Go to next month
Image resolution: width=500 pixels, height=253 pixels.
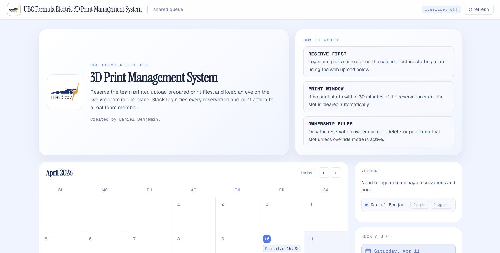(336, 173)
